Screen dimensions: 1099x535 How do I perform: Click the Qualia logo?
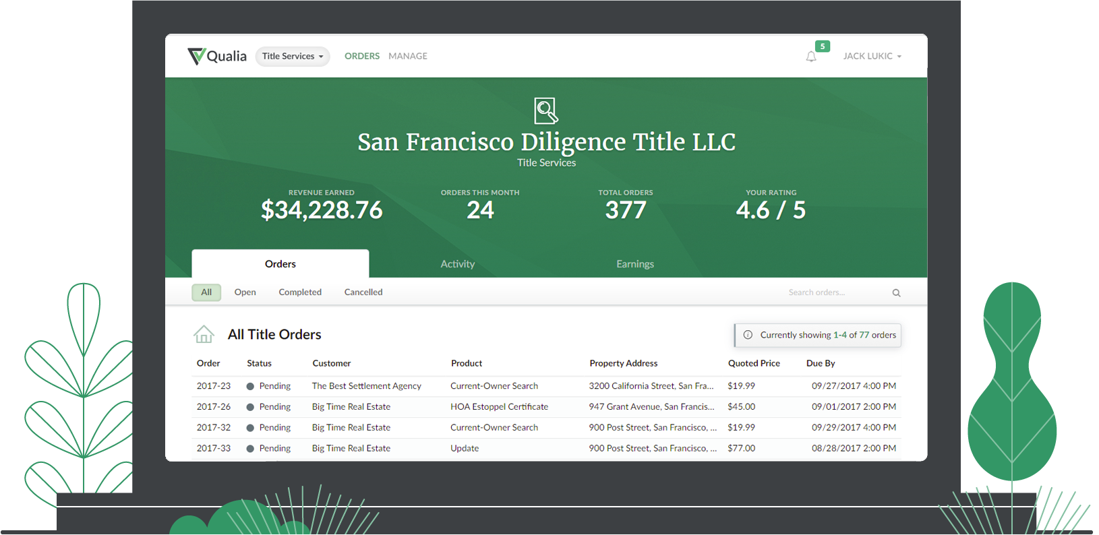(x=217, y=56)
